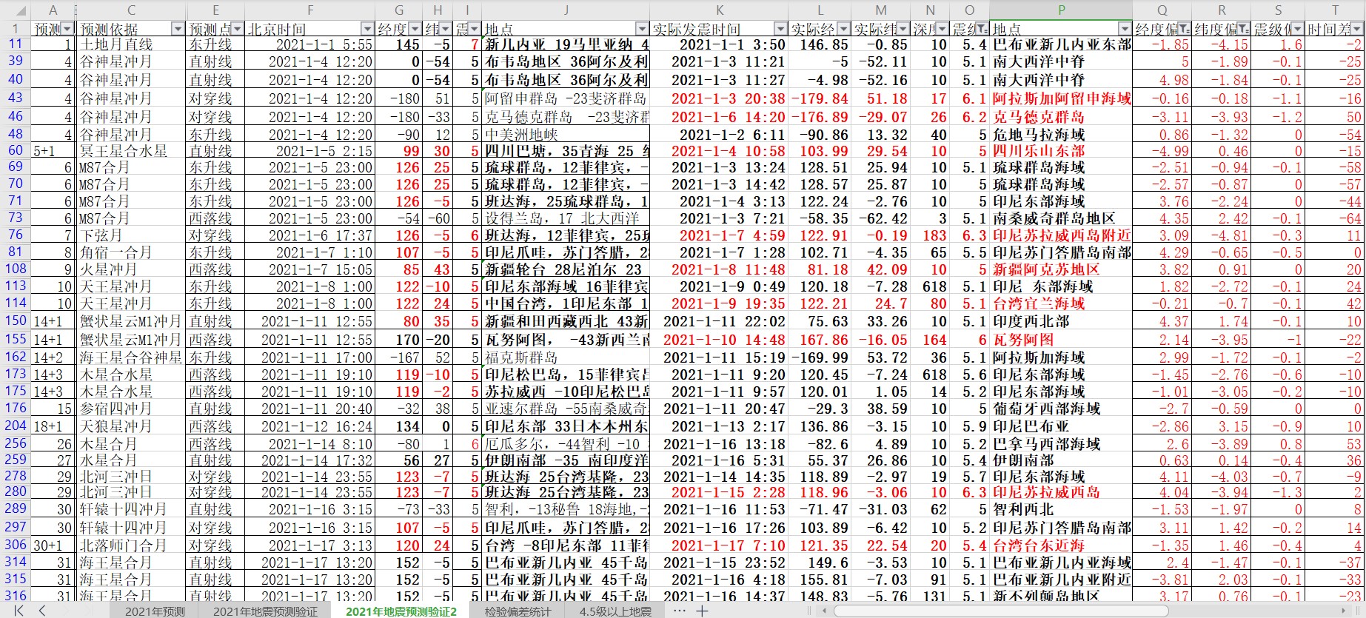Click the cell 葡萄牙西部海域
This screenshot has height=618, width=1366.
coord(1061,409)
